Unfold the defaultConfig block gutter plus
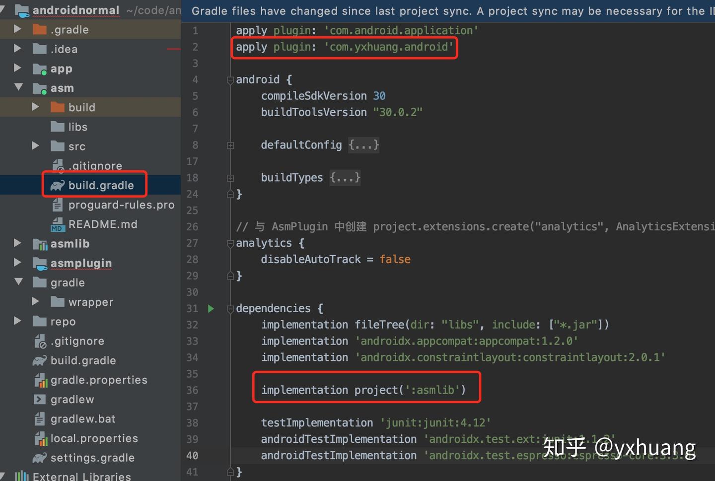Viewport: 715px width, 481px height. 230,145
